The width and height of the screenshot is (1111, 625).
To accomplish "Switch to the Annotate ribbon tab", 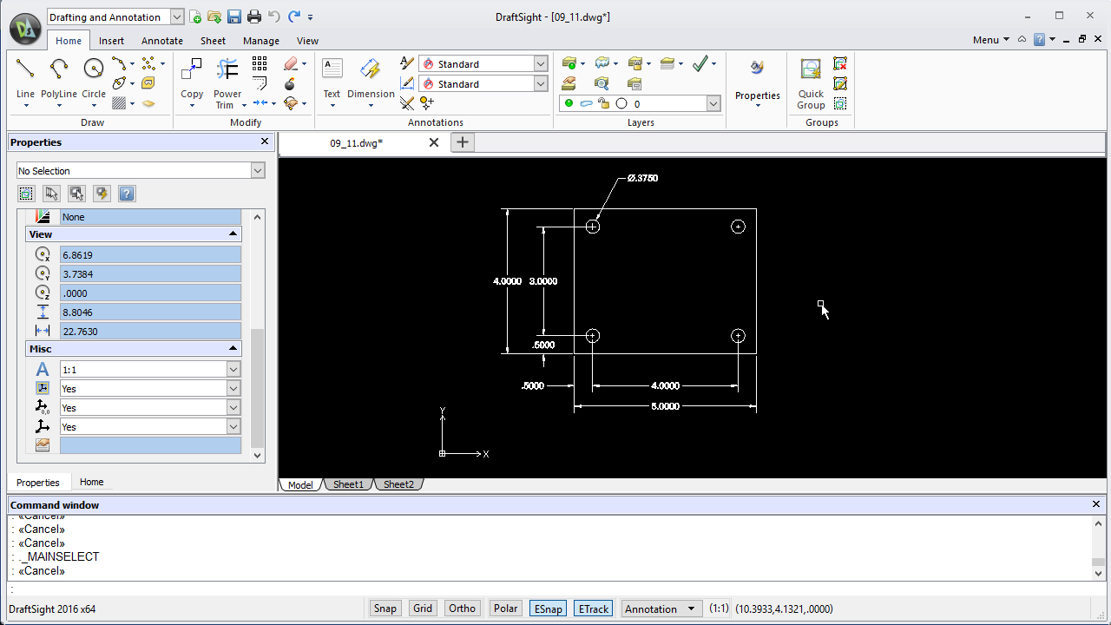I will pos(161,40).
